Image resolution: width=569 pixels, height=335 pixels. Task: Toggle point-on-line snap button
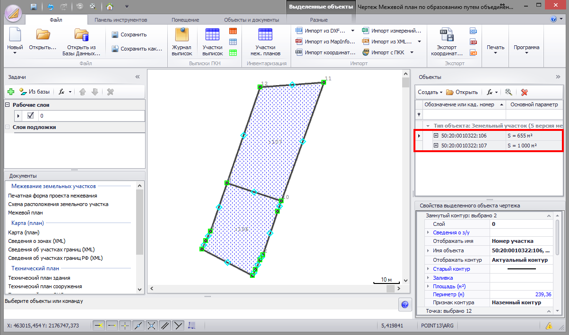138,325
